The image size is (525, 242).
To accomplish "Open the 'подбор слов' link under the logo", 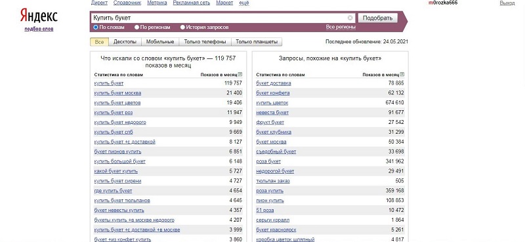I will (39, 29).
